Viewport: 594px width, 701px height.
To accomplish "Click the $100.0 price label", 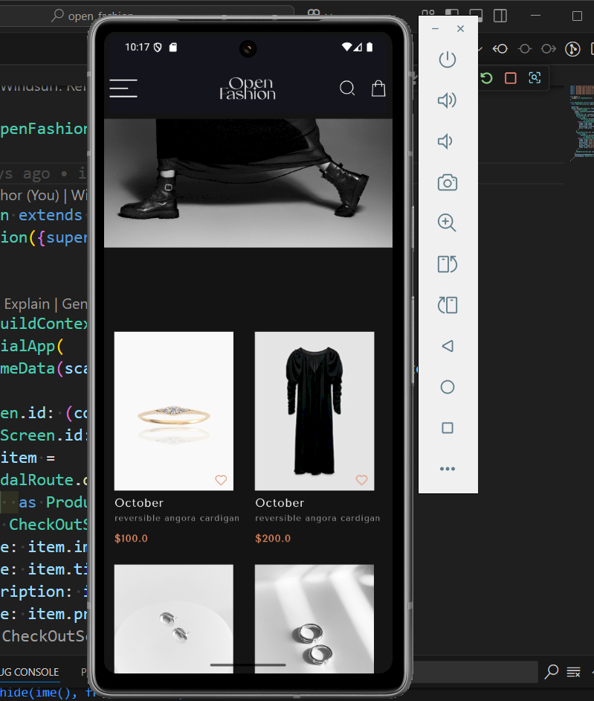I will click(131, 538).
